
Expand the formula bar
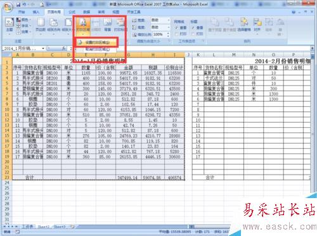312,49
